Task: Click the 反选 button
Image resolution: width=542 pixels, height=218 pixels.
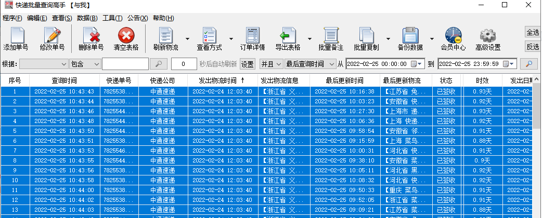Action: [x=533, y=46]
